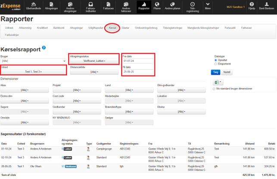Viewport: 277px width, 179px height.
Task: Open Andres fakturaer in top navigation
Action: pyautogui.click(x=126, y=7)
